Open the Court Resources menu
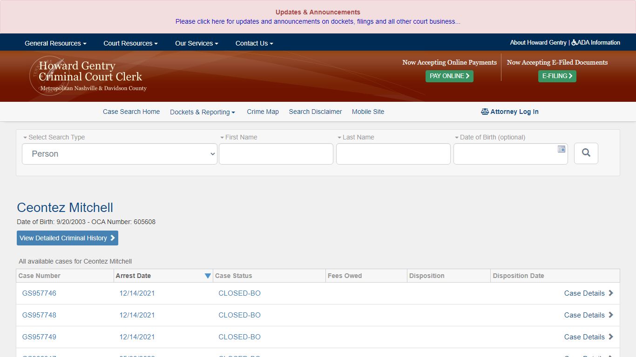 click(130, 43)
